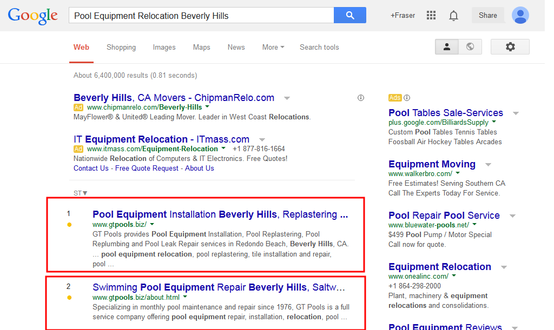Open dropdown beside ITmass.com ad title
554x330 pixels.
coord(262,140)
